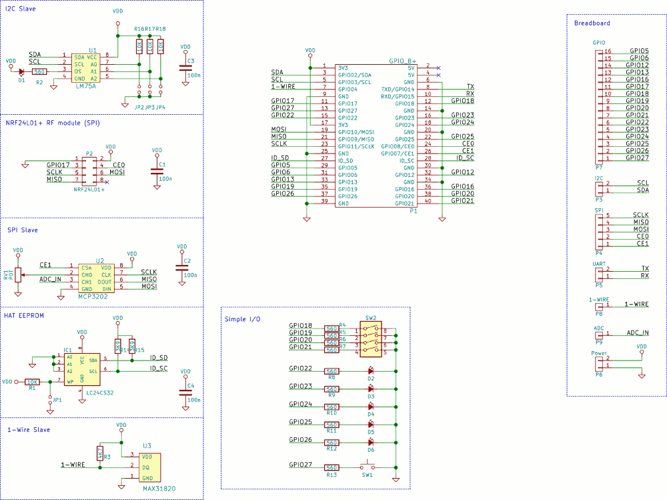Click the 'I2C Slave' section title
The height and width of the screenshot is (500, 667).
pos(21,9)
